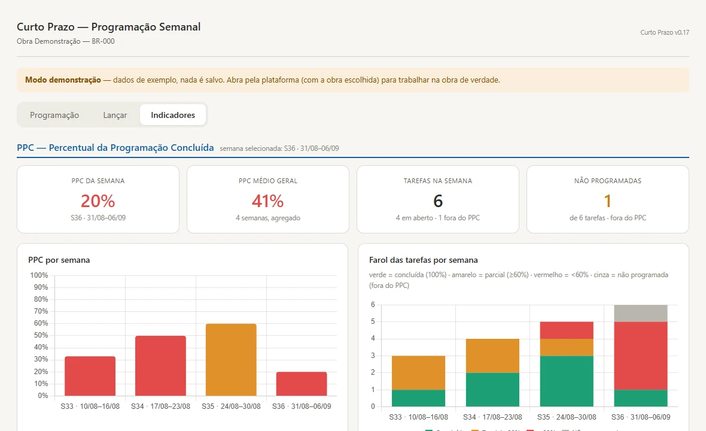706x431 pixels.
Task: Click the 'Farol das tarefas por semana' title
Action: pyautogui.click(x=423, y=260)
